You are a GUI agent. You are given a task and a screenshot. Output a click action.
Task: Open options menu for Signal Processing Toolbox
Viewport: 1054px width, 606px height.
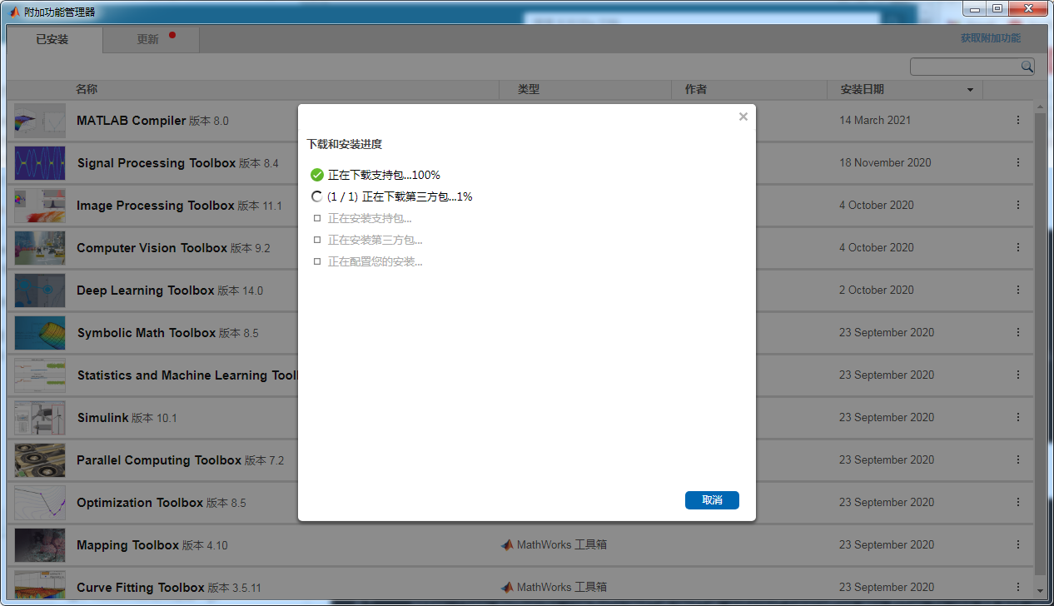click(1017, 162)
